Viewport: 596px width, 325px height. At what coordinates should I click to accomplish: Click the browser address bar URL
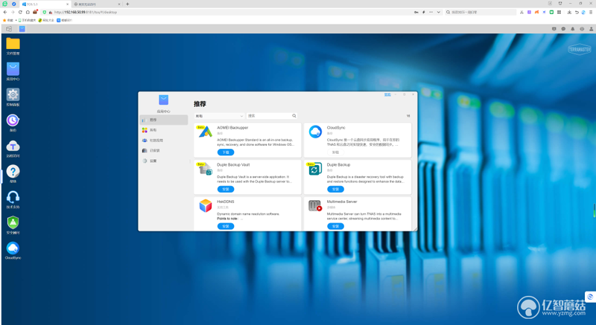tap(86, 12)
